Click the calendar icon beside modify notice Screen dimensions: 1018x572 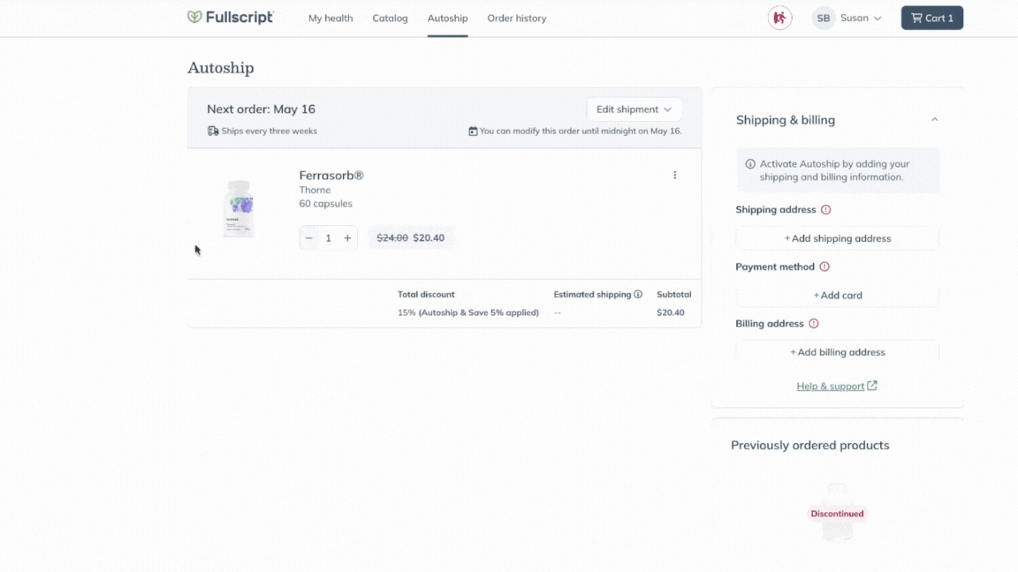point(473,131)
